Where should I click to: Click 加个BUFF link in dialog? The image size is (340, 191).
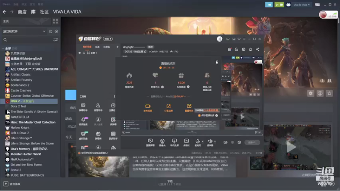pos(179,97)
